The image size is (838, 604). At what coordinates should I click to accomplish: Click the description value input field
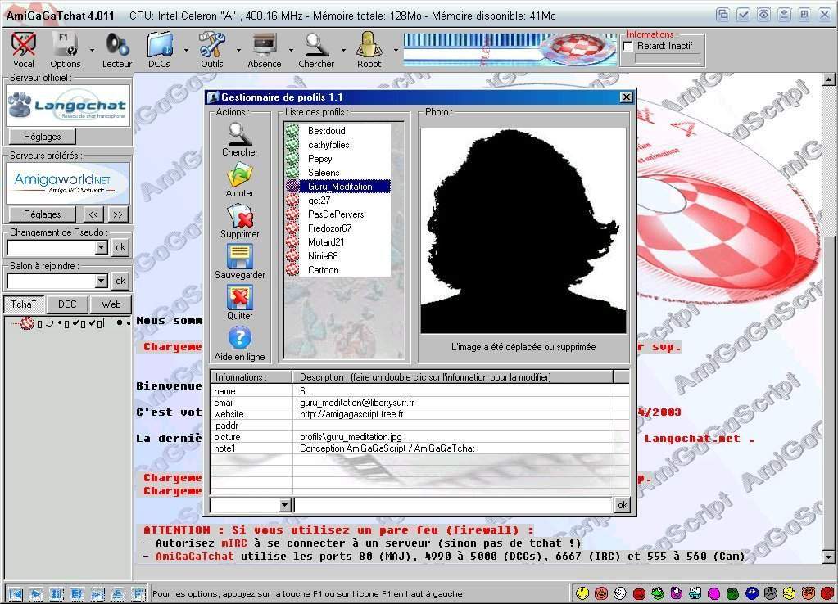point(453,505)
